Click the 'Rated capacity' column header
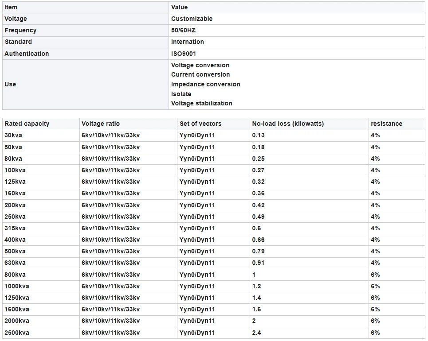Viewport: 428px width, 341px height. click(27, 124)
